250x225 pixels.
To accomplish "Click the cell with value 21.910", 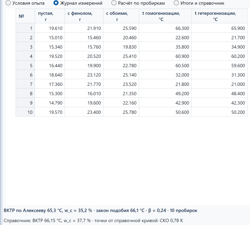I will click(84, 28).
